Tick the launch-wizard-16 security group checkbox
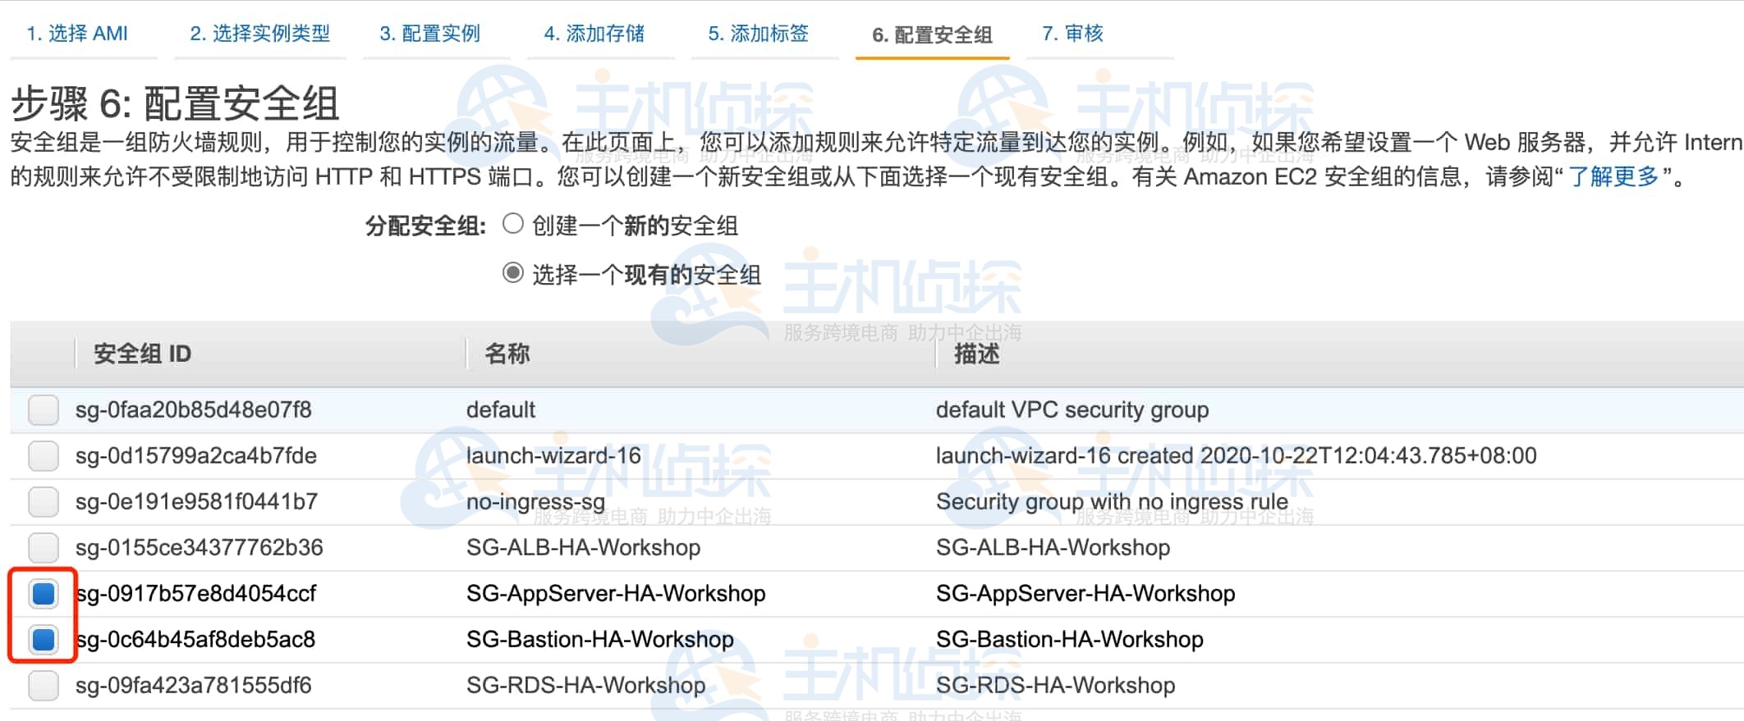 (44, 455)
